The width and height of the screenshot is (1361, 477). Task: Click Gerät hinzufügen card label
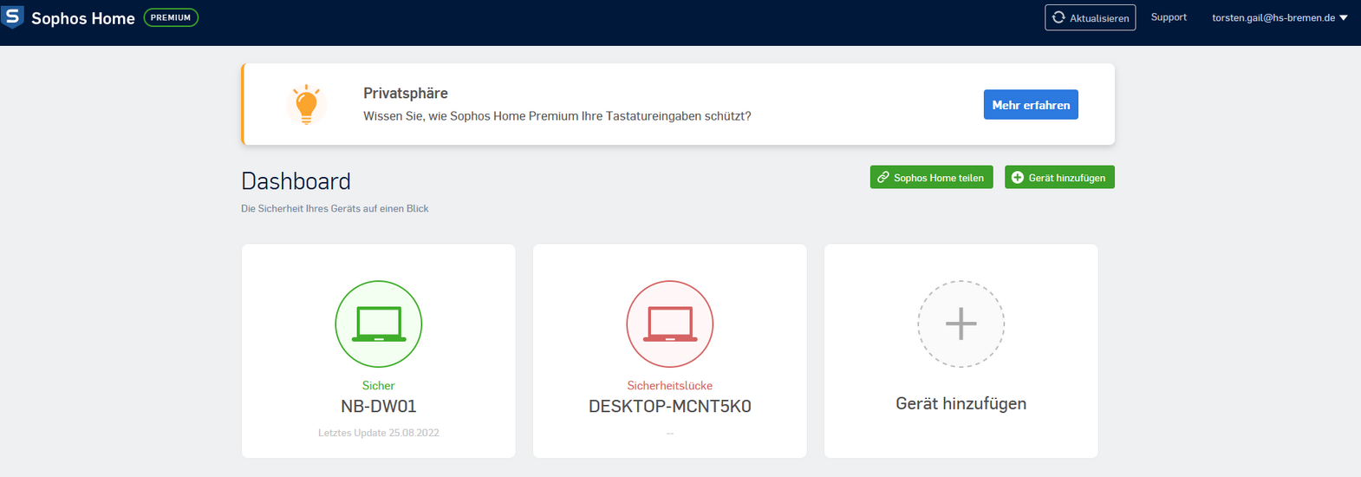961,403
